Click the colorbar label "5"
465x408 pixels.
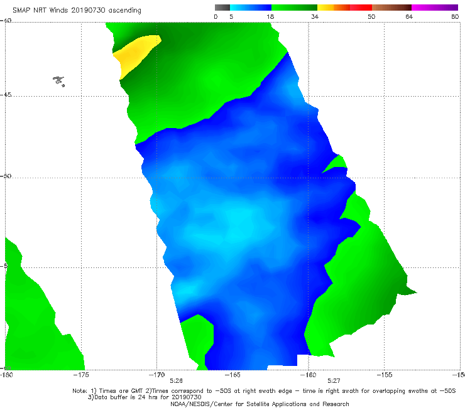click(x=231, y=17)
